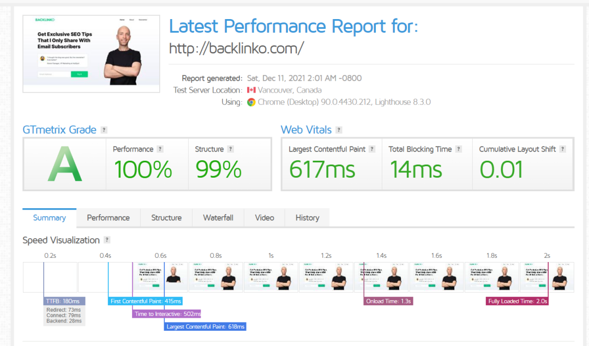The image size is (589, 346).
Task: Click the backlinko.com URL link
Action: pyautogui.click(x=236, y=48)
